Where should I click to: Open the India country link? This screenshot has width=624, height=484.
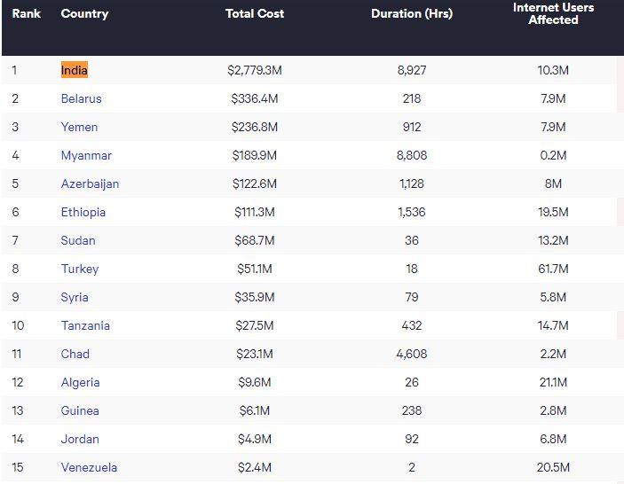coord(75,70)
